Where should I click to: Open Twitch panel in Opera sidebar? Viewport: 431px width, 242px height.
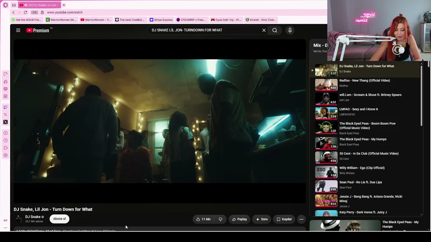coord(5,107)
